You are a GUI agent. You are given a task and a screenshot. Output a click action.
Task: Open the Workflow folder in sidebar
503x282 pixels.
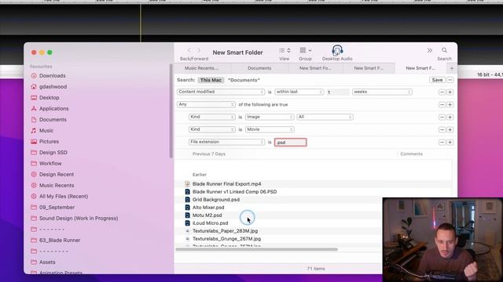click(50, 164)
